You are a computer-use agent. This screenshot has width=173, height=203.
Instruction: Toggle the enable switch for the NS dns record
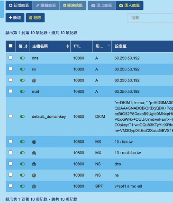22,164
